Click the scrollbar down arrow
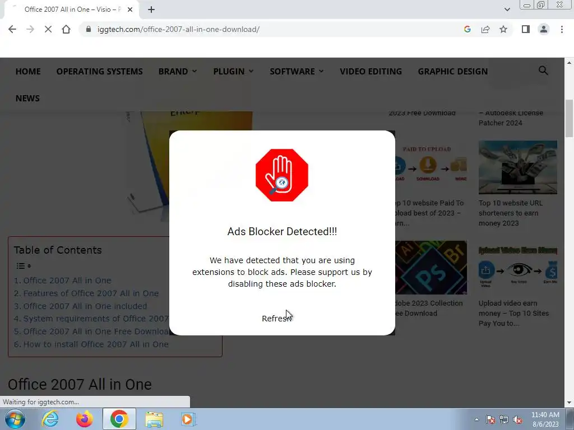 click(x=569, y=403)
